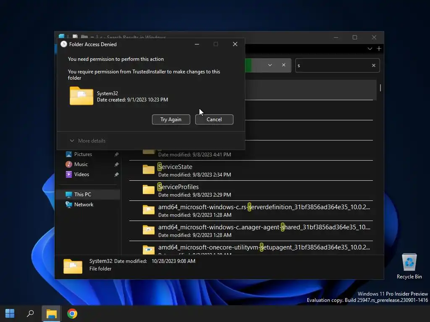Click the setupagent result's folder icon
430x322 pixels.
[x=149, y=249]
